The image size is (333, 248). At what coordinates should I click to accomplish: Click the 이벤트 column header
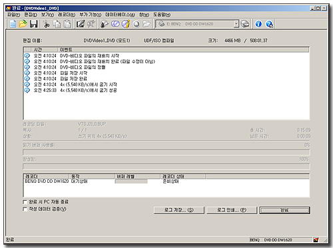tap(183, 50)
